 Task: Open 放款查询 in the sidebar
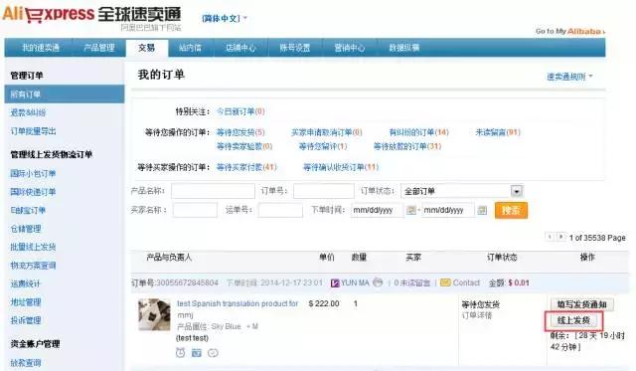tap(26, 363)
